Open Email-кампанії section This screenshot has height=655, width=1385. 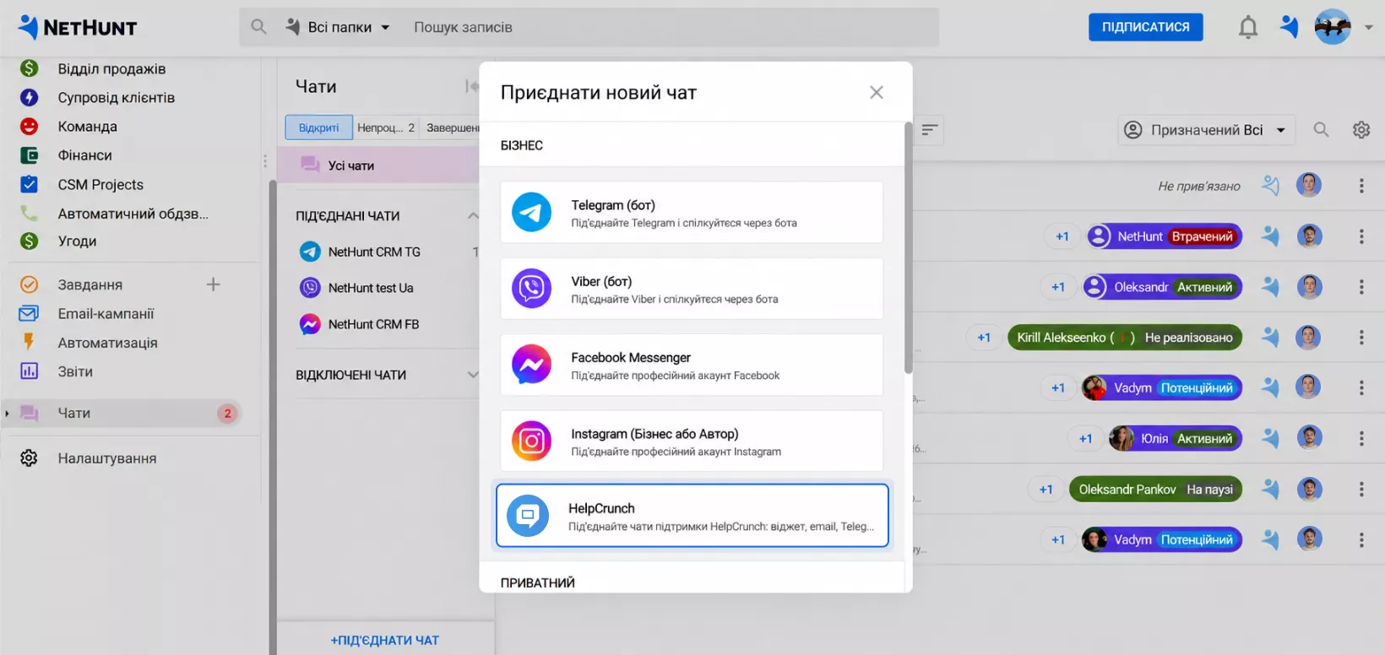[106, 314]
